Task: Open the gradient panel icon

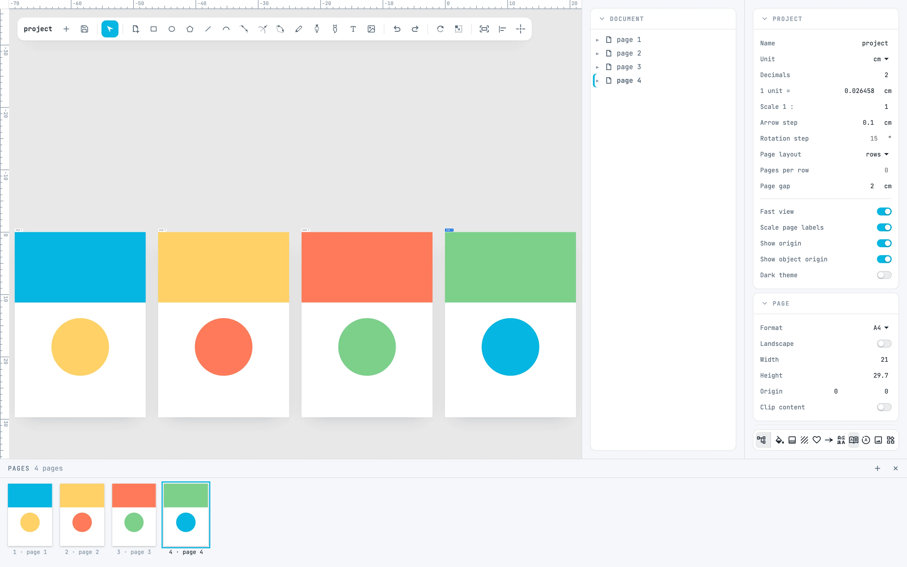Action: (x=792, y=440)
